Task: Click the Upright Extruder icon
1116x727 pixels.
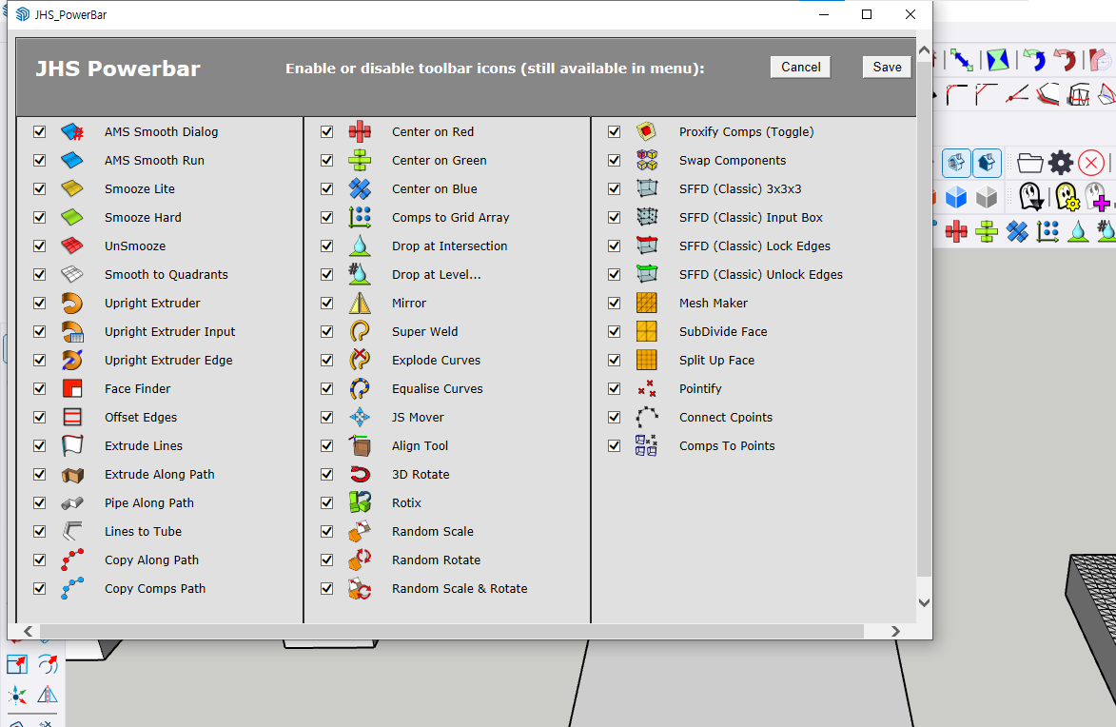Action: (x=72, y=303)
